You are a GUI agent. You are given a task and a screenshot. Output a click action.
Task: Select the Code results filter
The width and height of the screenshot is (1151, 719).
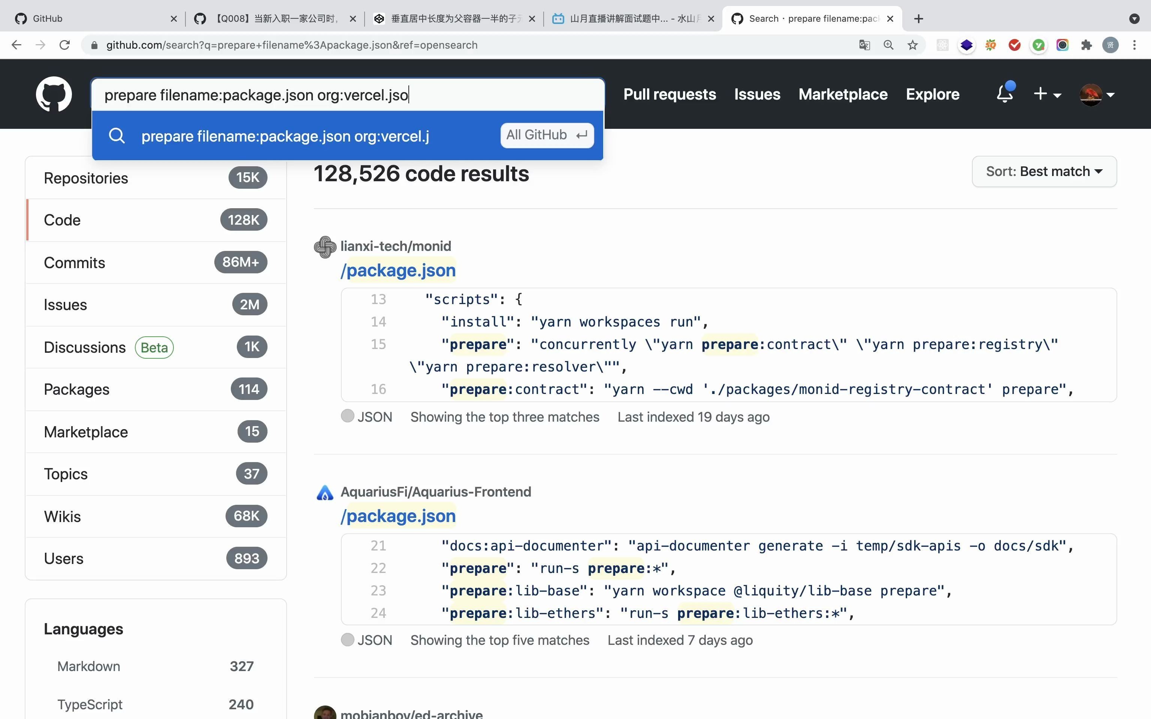pos(155,220)
